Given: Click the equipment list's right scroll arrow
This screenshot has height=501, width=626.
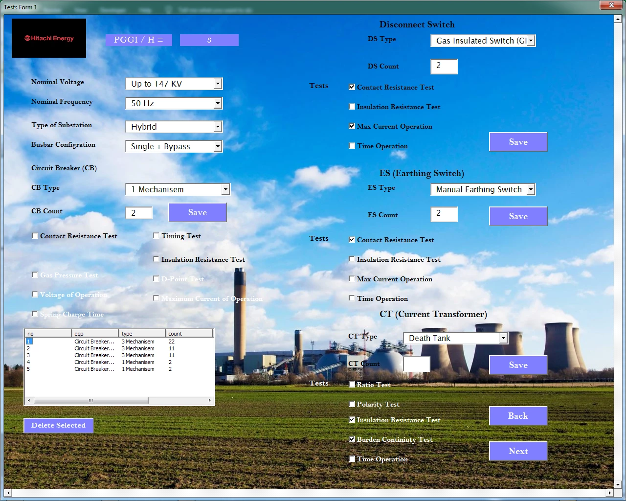Looking at the screenshot, I should coord(210,400).
